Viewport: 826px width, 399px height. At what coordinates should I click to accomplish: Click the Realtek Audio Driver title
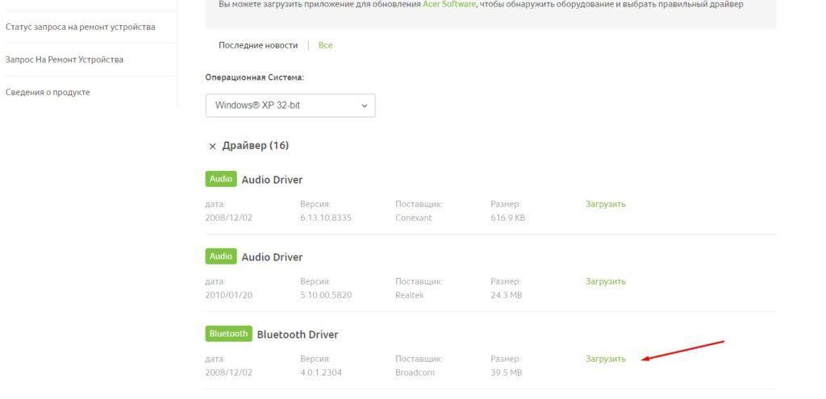pyautogui.click(x=272, y=257)
